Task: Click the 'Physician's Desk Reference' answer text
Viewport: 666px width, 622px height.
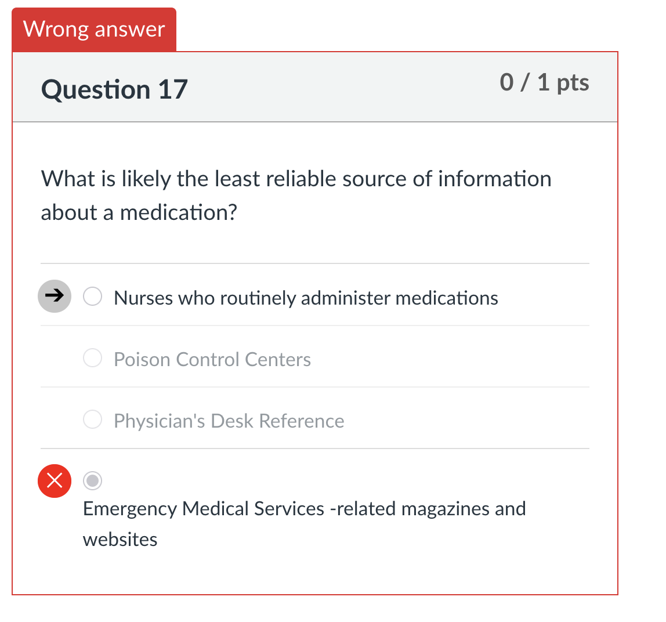Action: point(229,421)
